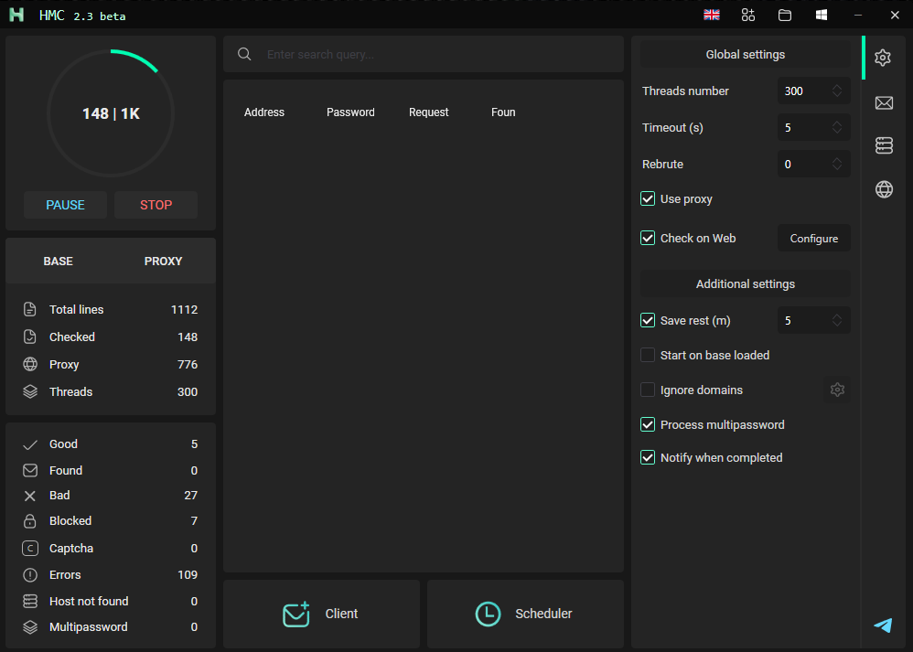
Task: Toggle Process multipassword checkbox
Action: [x=648, y=424]
